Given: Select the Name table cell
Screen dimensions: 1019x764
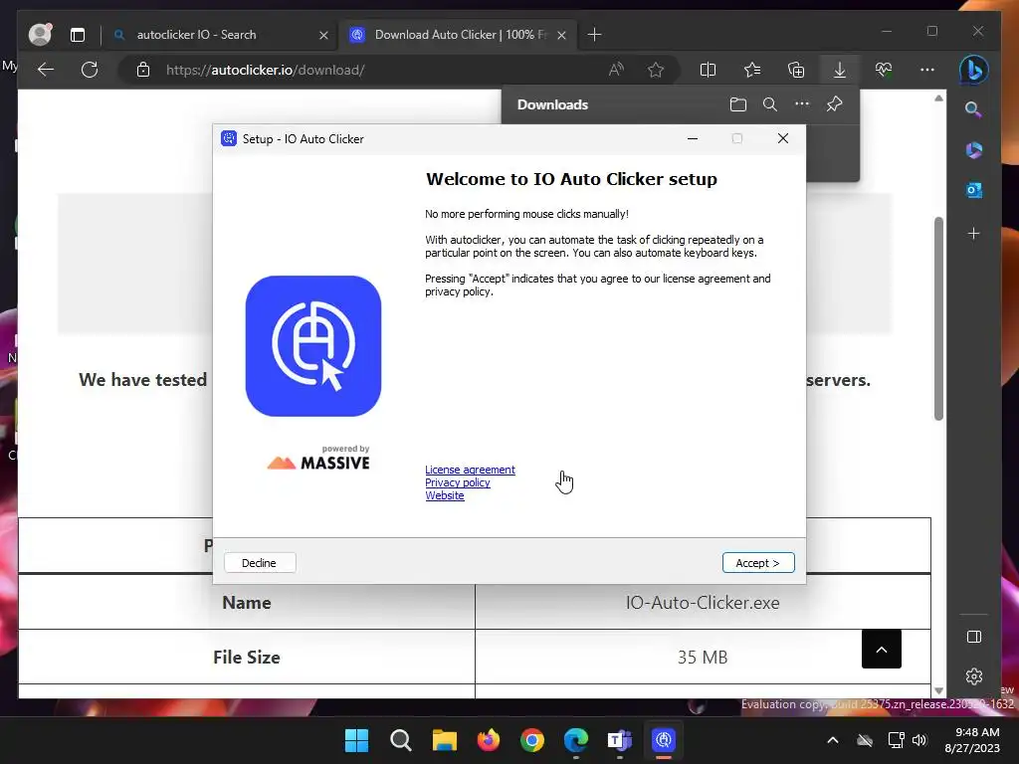Looking at the screenshot, I should [247, 602].
